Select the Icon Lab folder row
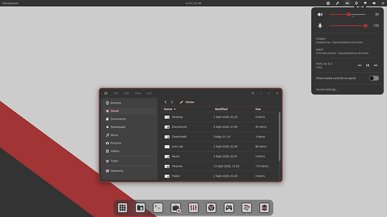 pos(220,147)
